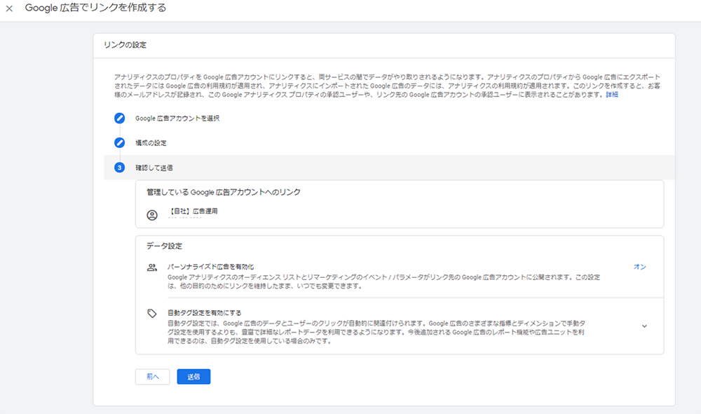The height and width of the screenshot is (414, 701).
Task: Click the オン status for personalized ads
Action: click(640, 267)
